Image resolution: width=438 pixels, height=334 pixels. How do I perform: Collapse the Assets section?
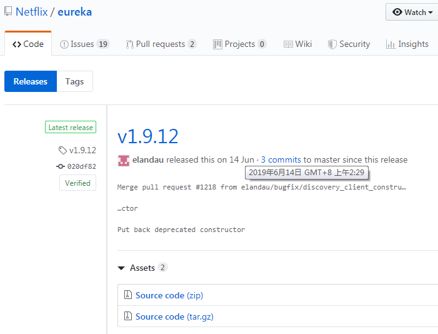point(142,268)
